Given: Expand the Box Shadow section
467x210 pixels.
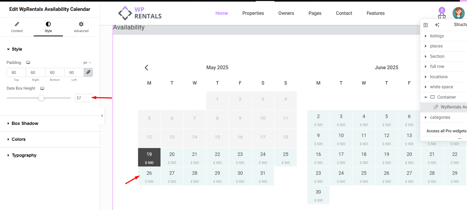Looking at the screenshot, I should (25, 124).
